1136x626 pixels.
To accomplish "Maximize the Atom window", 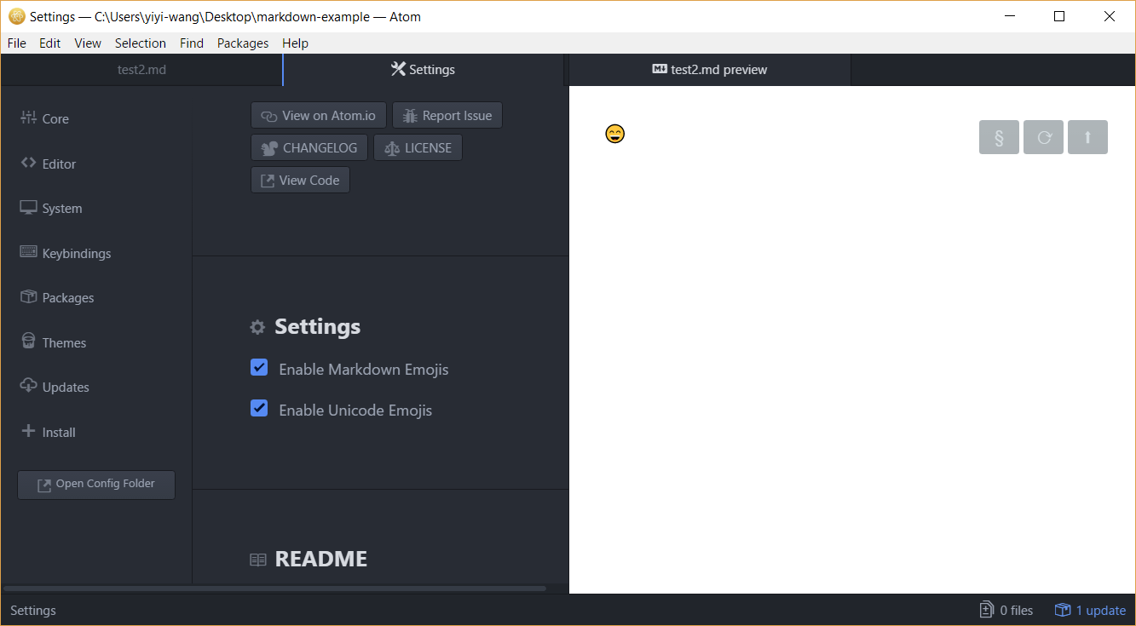I will 1059,16.
